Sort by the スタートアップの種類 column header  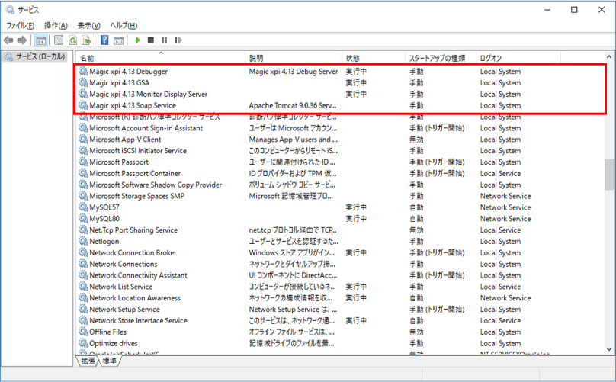click(437, 58)
